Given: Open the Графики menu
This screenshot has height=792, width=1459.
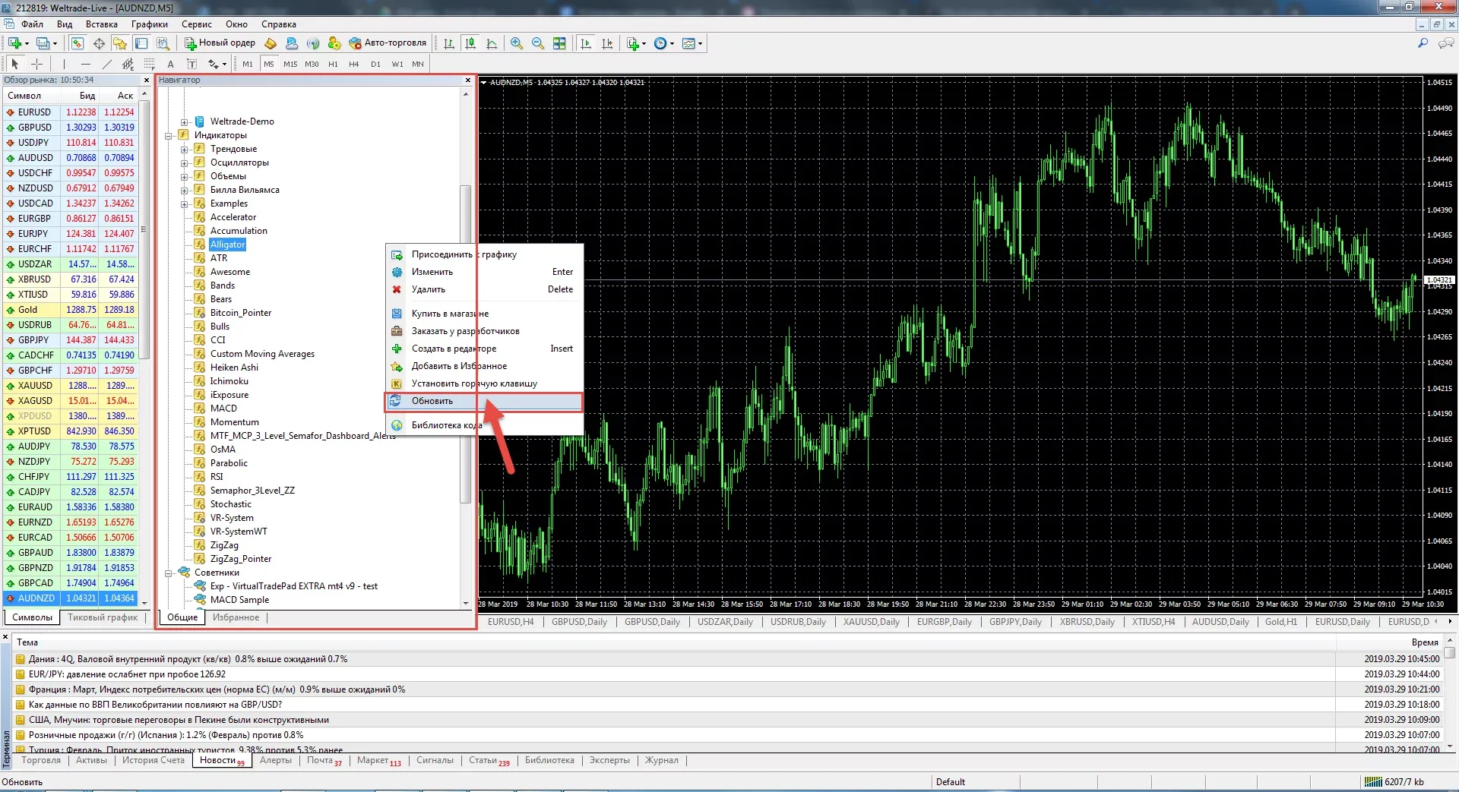Looking at the screenshot, I should pos(149,24).
